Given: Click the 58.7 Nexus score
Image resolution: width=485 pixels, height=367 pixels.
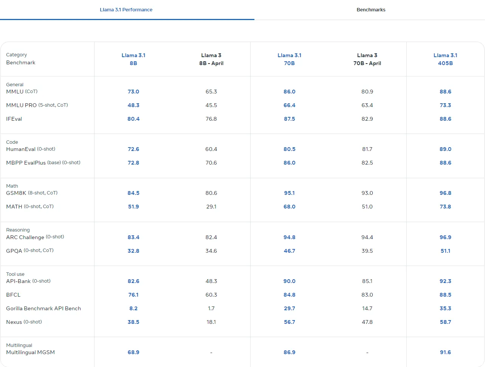Looking at the screenshot, I should pos(445,322).
